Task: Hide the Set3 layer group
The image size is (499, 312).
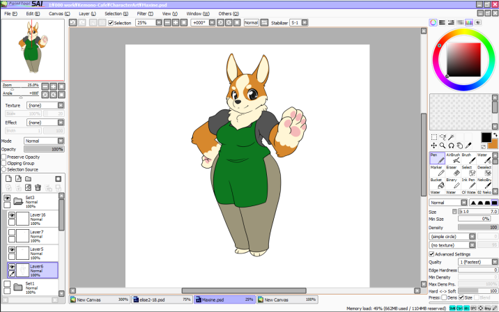Action: click(x=7, y=198)
